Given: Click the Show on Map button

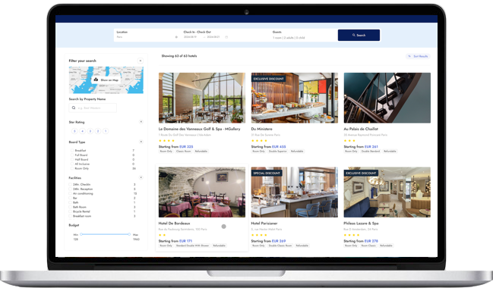Looking at the screenshot, I should pos(106,80).
